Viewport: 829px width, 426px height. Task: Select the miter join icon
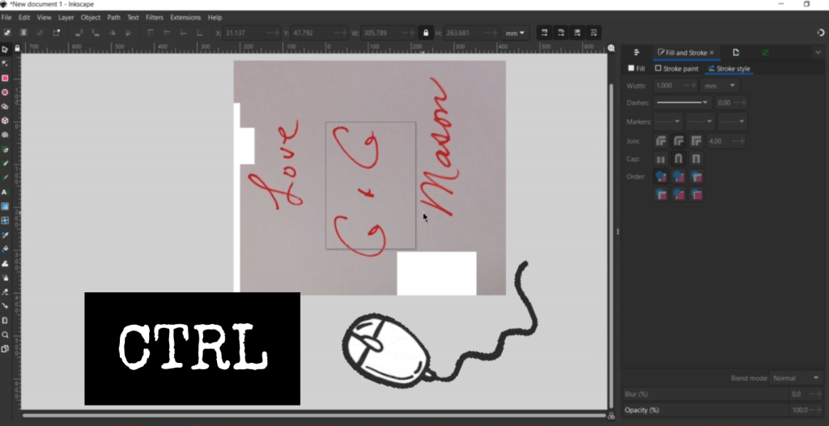[x=695, y=141]
